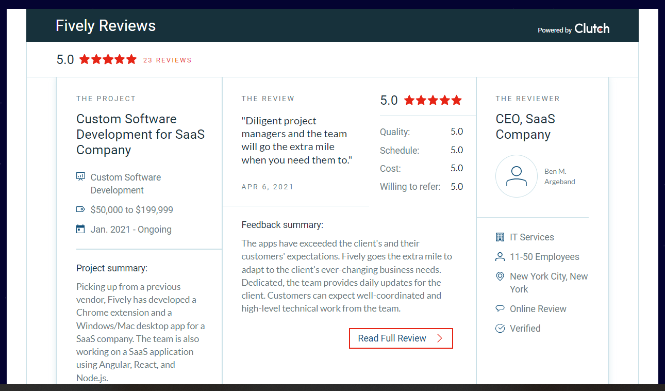Click the person icon beside 11-50 Employees
The image size is (665, 391).
(500, 257)
